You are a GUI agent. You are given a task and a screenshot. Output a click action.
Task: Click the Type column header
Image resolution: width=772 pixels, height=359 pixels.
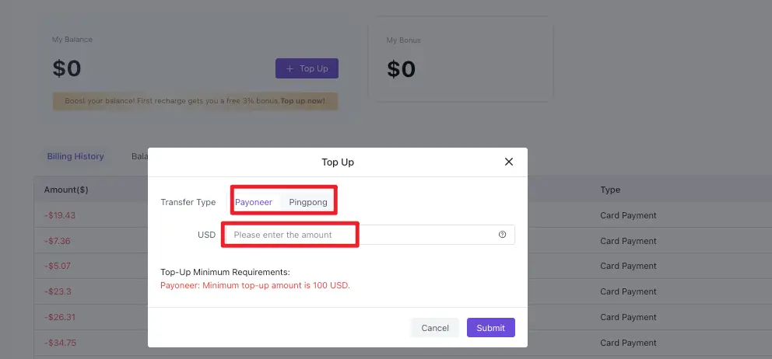tap(610, 190)
